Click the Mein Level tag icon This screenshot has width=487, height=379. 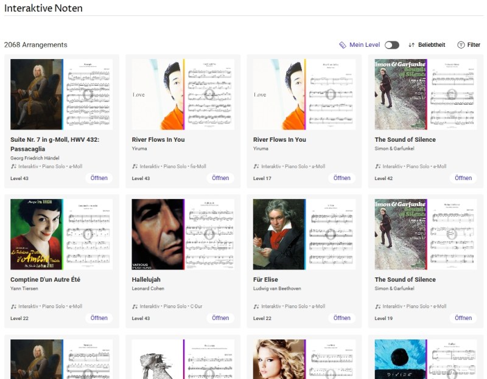tap(342, 45)
